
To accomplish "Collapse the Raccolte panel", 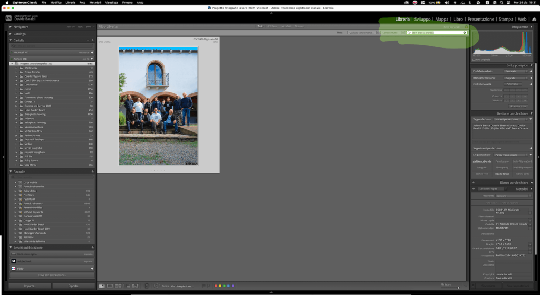I will [x=11, y=172].
